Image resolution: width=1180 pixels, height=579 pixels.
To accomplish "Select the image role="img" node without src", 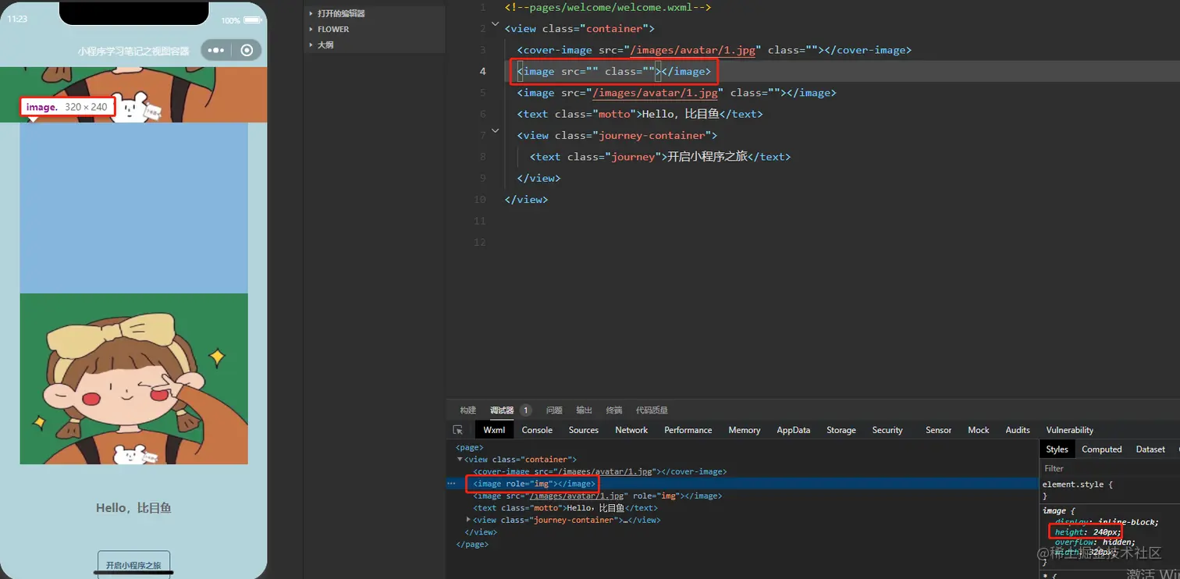I will pos(535,484).
